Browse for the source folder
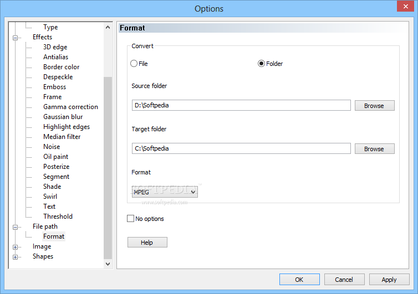Image resolution: width=418 pixels, height=294 pixels. pyautogui.click(x=375, y=105)
